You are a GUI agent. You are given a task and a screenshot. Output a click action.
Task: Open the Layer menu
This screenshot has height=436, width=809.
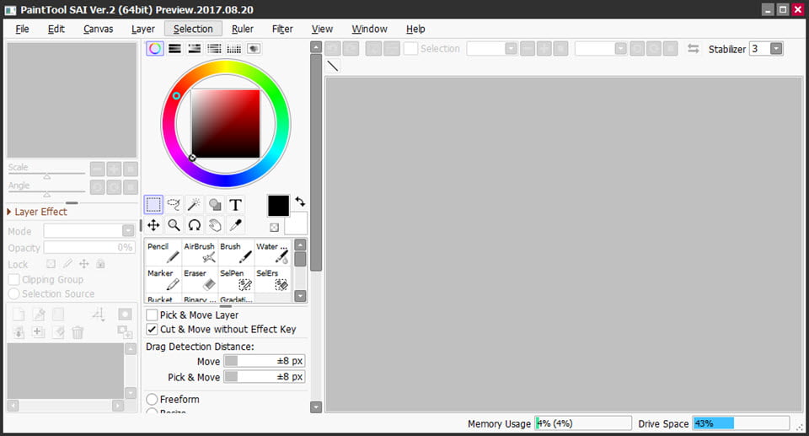tap(143, 29)
